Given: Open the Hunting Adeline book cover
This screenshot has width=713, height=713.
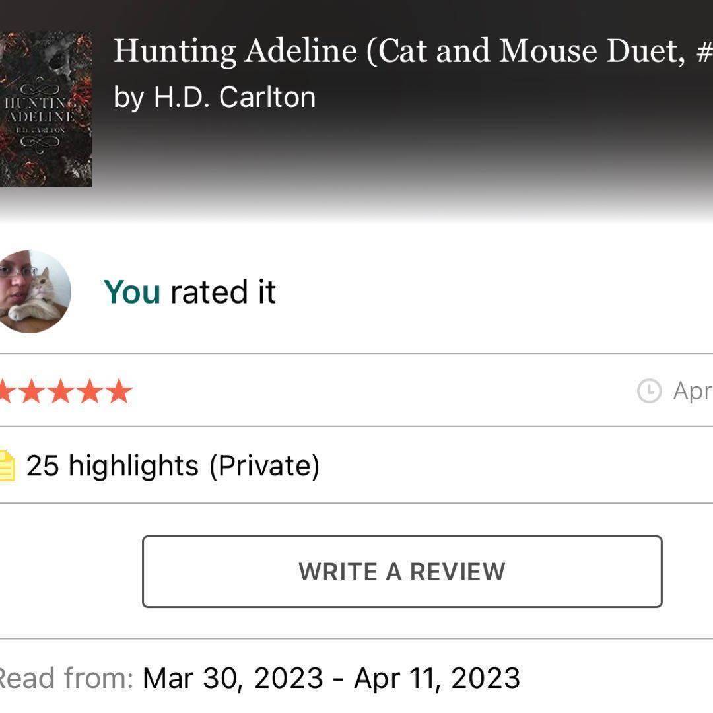Looking at the screenshot, I should [x=45, y=109].
